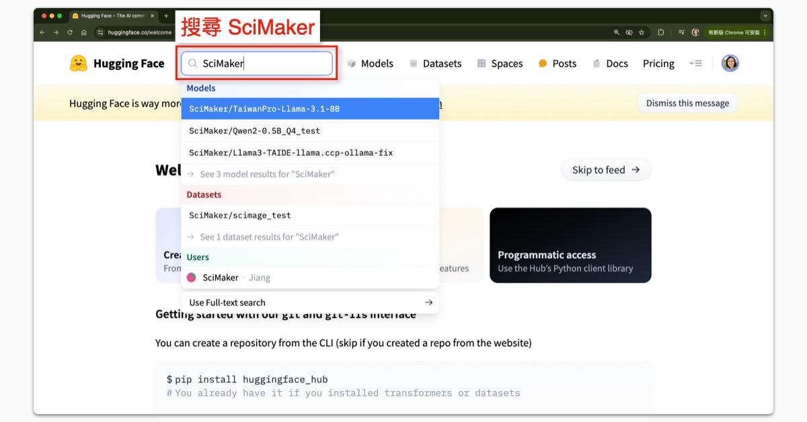Click the new Chrome version available button
This screenshot has height=422, width=807.
coord(736,32)
